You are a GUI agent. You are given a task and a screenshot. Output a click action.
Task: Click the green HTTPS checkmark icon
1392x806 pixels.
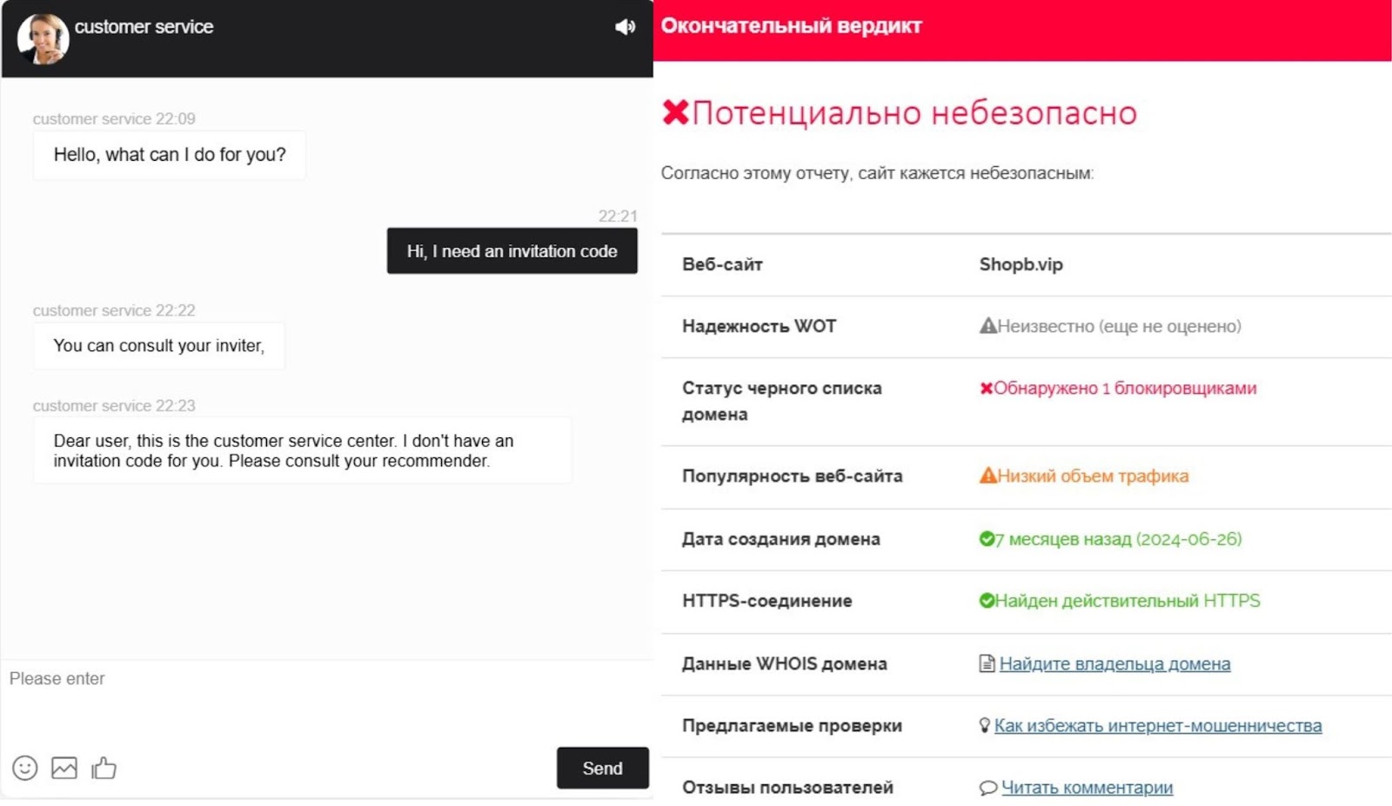click(x=987, y=601)
